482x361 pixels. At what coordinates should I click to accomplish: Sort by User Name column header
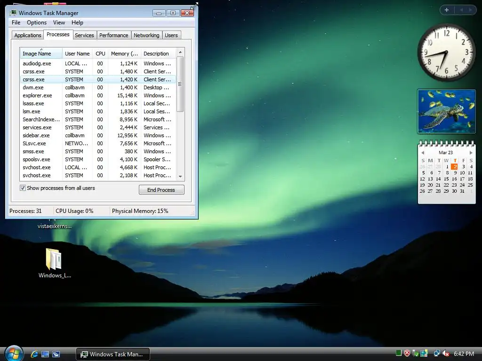coord(77,54)
